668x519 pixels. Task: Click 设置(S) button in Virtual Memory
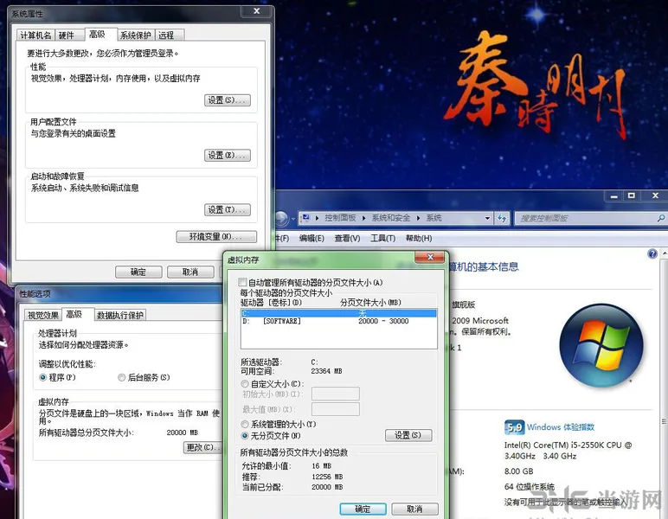tap(408, 435)
